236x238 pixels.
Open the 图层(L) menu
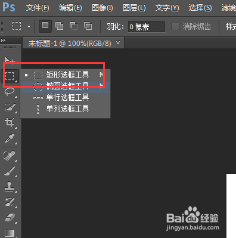tap(134, 8)
